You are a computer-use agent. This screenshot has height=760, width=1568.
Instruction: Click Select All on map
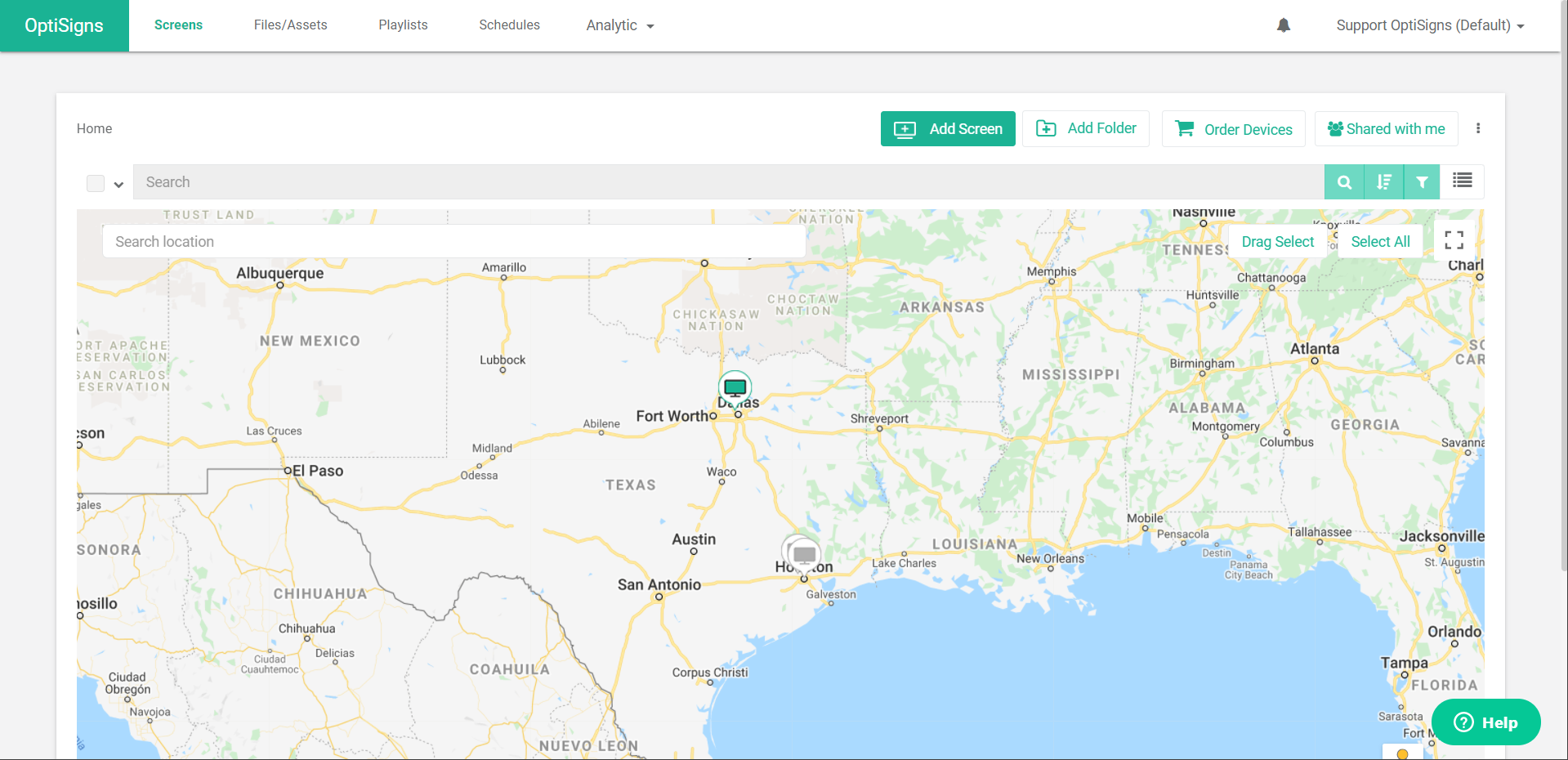(x=1380, y=241)
